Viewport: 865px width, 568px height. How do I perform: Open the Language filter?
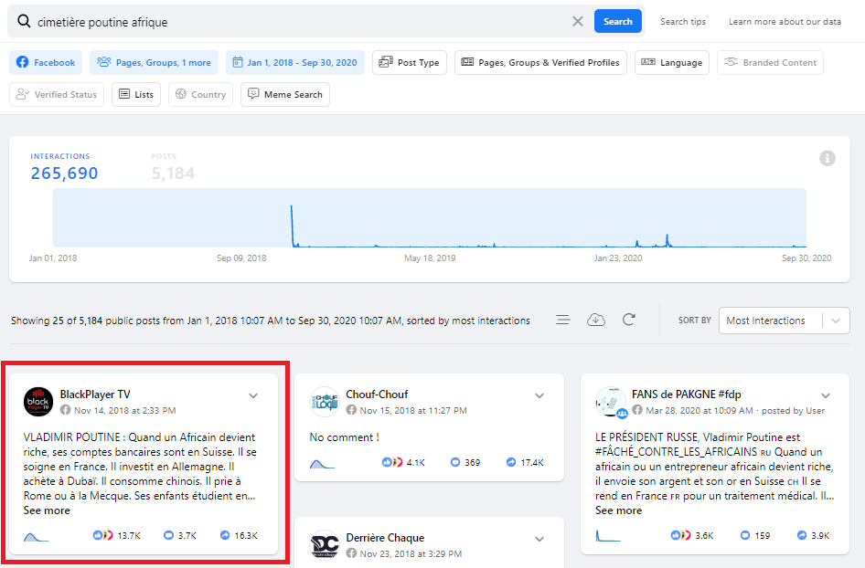[x=672, y=63]
